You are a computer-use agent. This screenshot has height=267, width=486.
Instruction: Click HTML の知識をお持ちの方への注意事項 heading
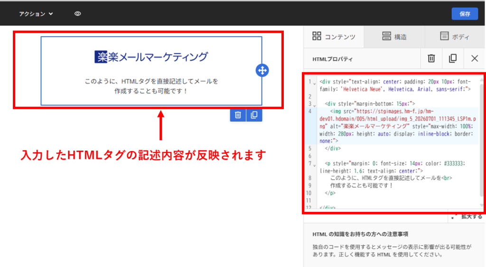[x=360, y=234]
